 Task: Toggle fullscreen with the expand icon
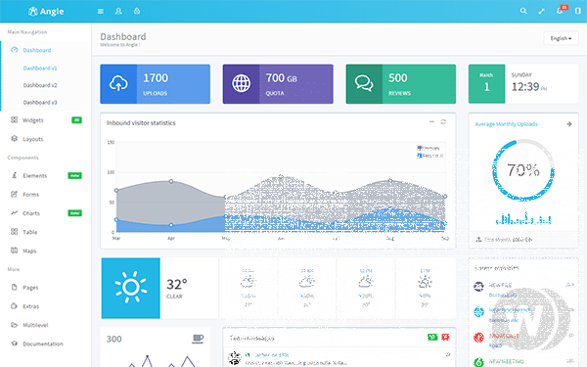click(x=541, y=11)
